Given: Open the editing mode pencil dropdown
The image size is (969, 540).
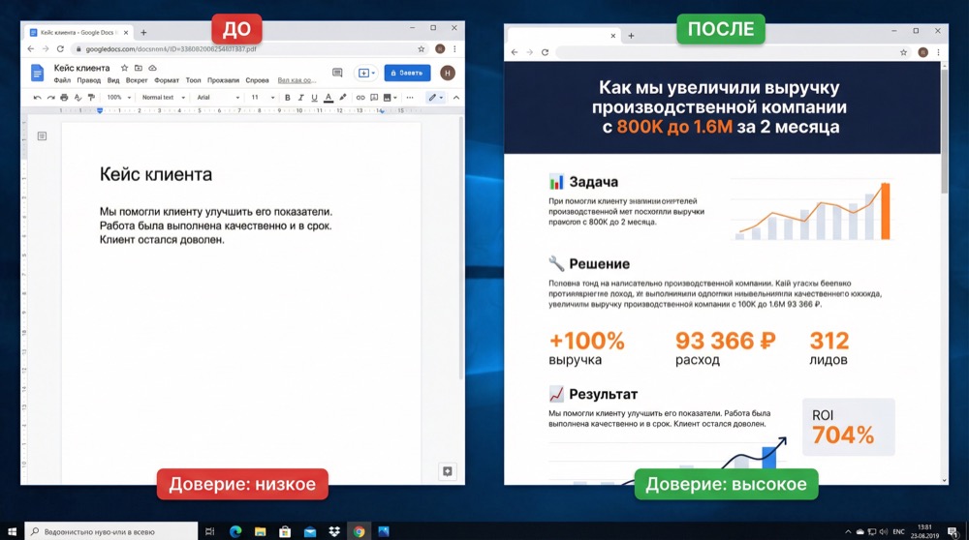Looking at the screenshot, I should (x=436, y=98).
